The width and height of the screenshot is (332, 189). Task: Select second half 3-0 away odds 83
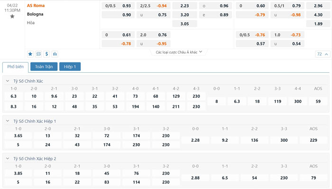tap(107, 182)
